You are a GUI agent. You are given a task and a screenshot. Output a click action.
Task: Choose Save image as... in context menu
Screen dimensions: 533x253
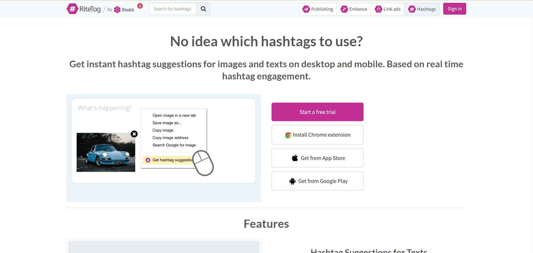click(x=167, y=123)
